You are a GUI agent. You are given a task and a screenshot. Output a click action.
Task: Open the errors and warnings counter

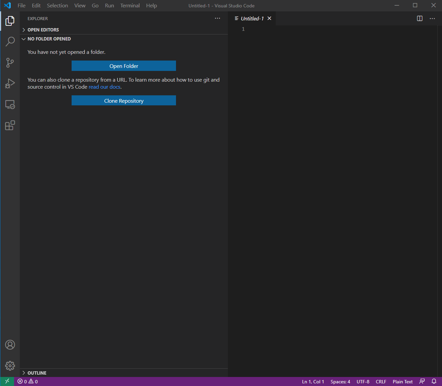click(27, 381)
